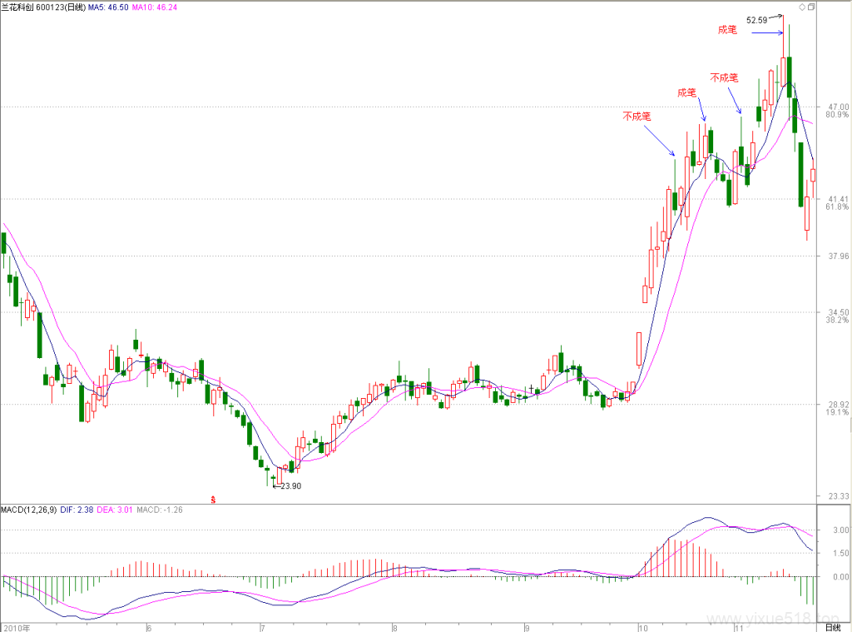Click the 47.00 80.9% retracement level label
Screen dimensions: 852x632
(x=837, y=111)
